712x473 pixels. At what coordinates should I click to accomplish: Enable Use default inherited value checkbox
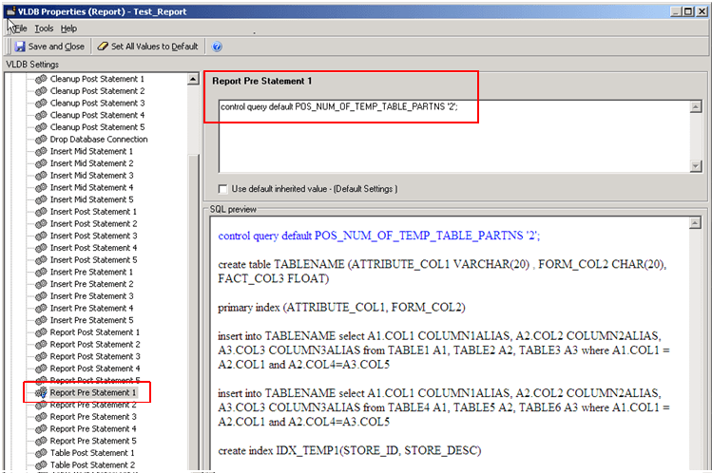pyautogui.click(x=223, y=189)
